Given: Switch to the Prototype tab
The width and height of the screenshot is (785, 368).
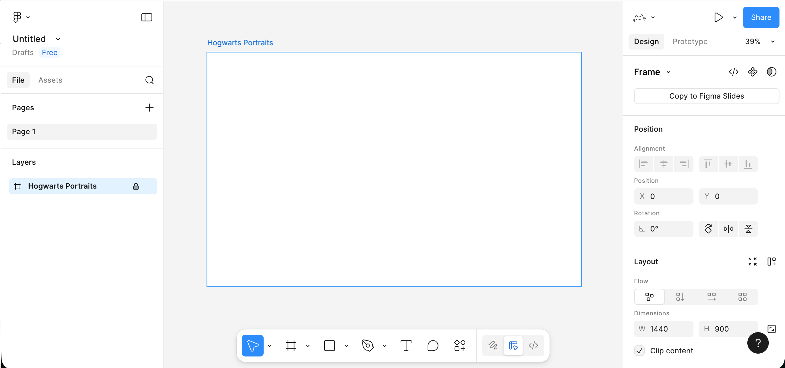Looking at the screenshot, I should click(x=690, y=42).
